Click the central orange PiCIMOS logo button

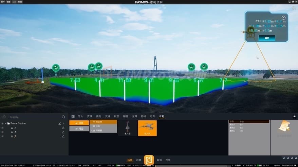pos(149,160)
